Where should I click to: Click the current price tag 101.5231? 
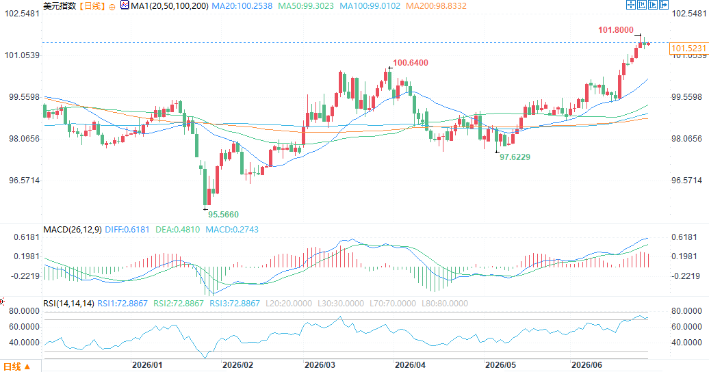click(x=688, y=49)
